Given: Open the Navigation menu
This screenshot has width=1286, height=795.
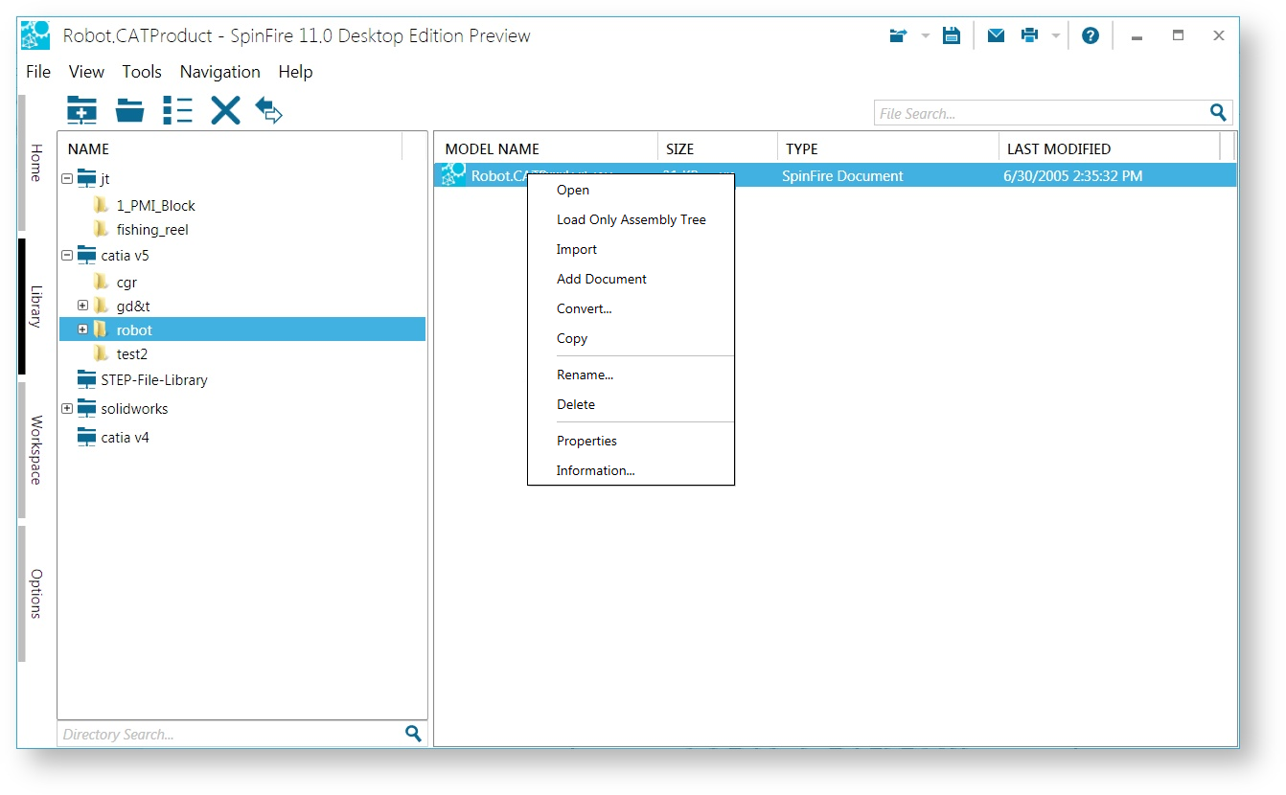Looking at the screenshot, I should (x=220, y=72).
